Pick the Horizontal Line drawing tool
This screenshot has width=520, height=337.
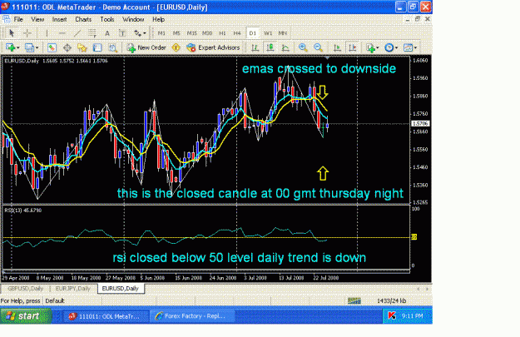click(62, 32)
